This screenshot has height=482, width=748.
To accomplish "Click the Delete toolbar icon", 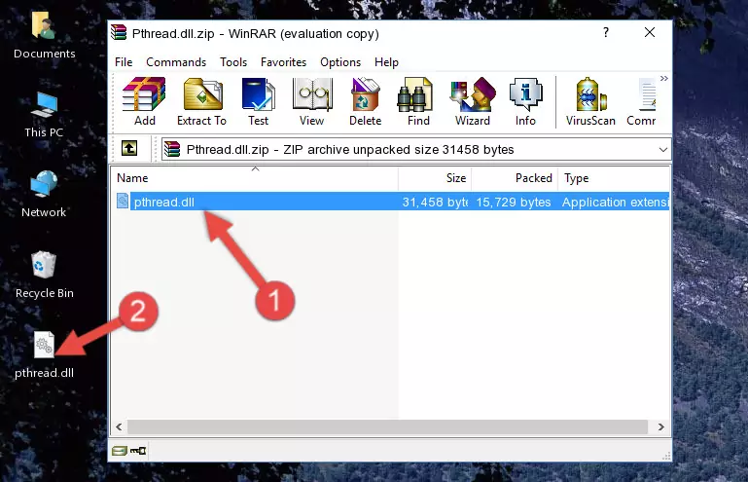I will [366, 101].
